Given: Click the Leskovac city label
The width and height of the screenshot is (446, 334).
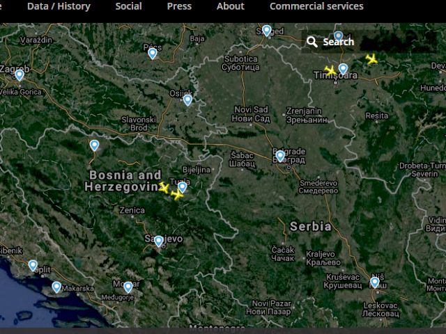Looking at the screenshot, I should pos(380,310).
